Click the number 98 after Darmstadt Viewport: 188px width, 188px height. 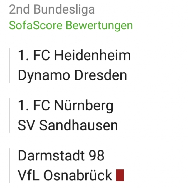pos(96,155)
